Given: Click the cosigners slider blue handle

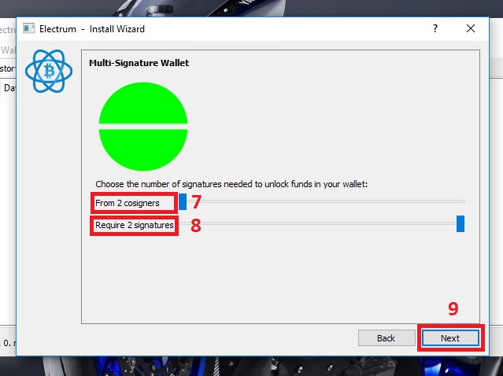Looking at the screenshot, I should coord(183,201).
